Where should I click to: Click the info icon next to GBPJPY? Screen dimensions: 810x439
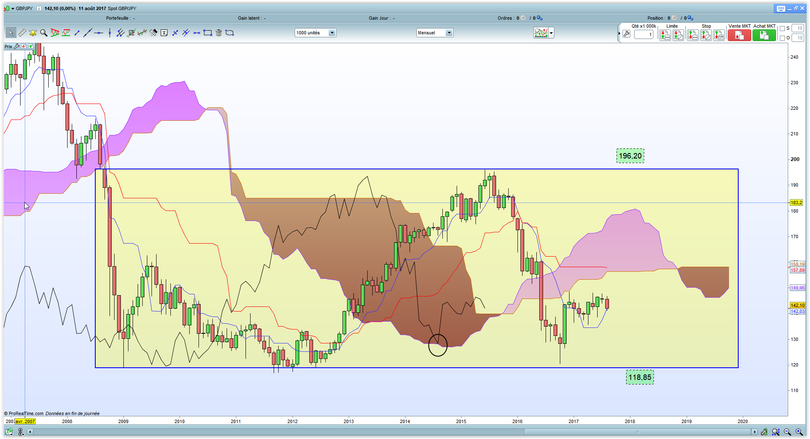[x=39, y=8]
